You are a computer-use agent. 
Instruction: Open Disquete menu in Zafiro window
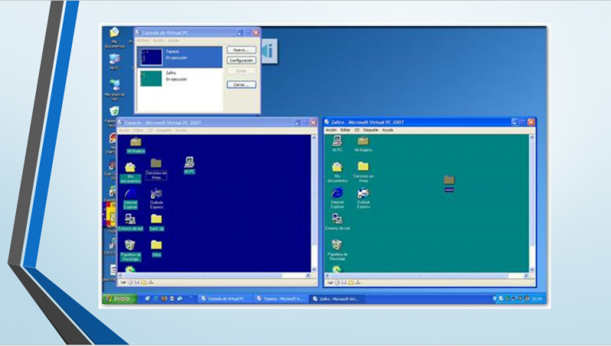(370, 130)
